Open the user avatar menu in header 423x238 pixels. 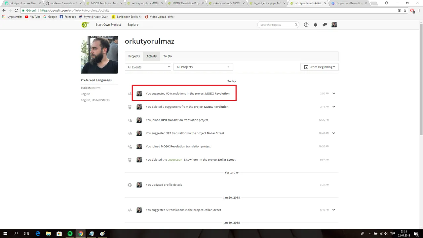pyautogui.click(x=334, y=25)
